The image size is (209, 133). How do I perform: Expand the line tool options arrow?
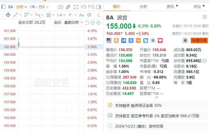click(x=20, y=15)
